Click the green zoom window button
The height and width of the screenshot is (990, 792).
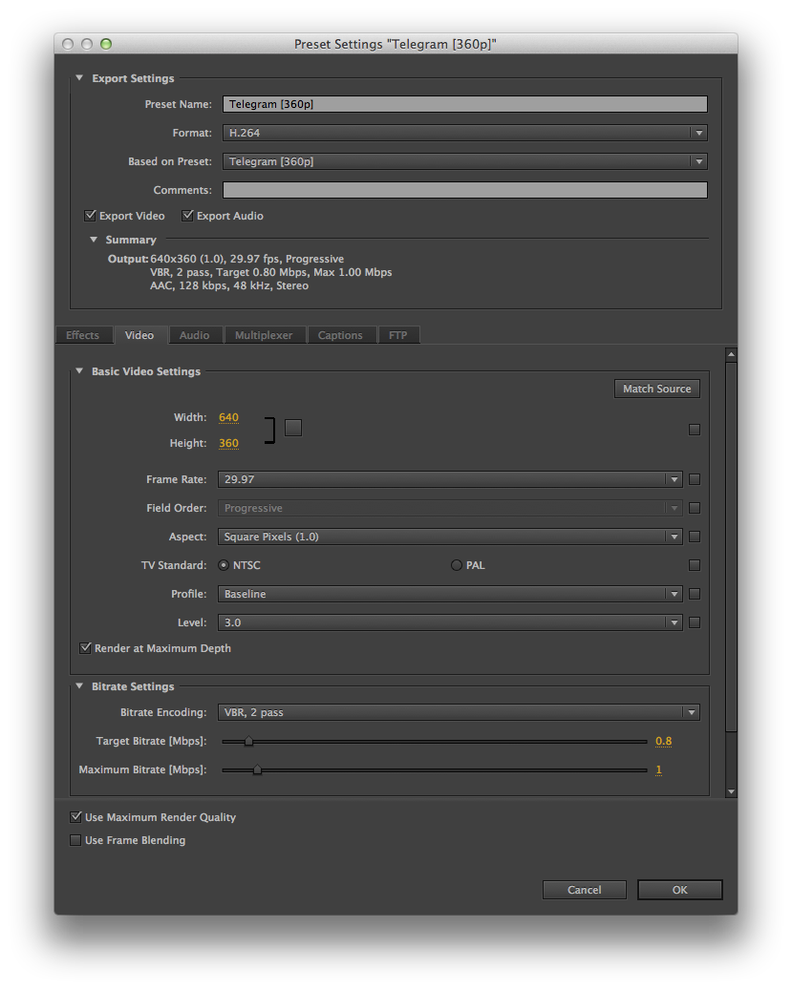click(x=106, y=44)
